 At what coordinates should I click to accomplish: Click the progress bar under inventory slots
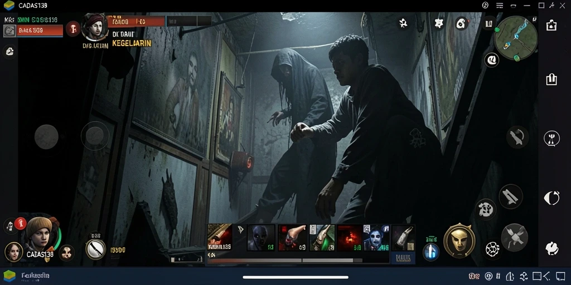pyautogui.click(x=285, y=261)
